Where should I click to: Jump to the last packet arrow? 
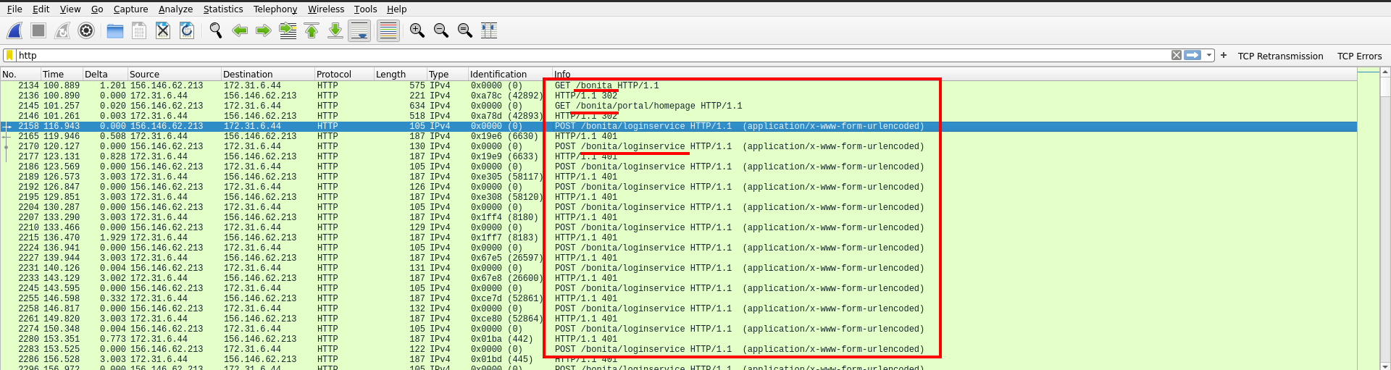[335, 30]
